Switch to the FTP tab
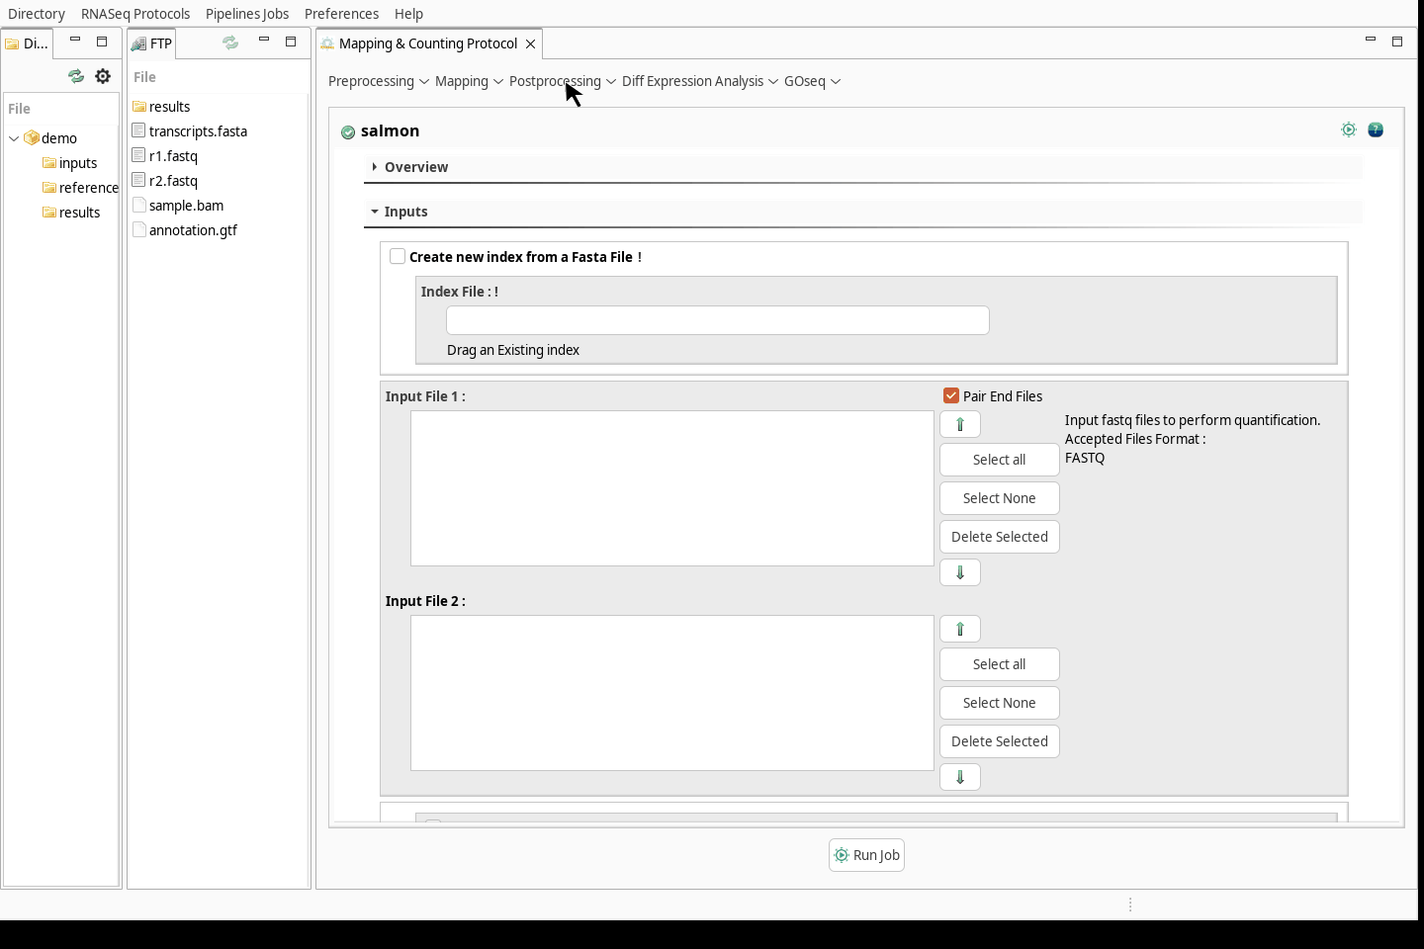This screenshot has width=1424, height=949. [152, 43]
